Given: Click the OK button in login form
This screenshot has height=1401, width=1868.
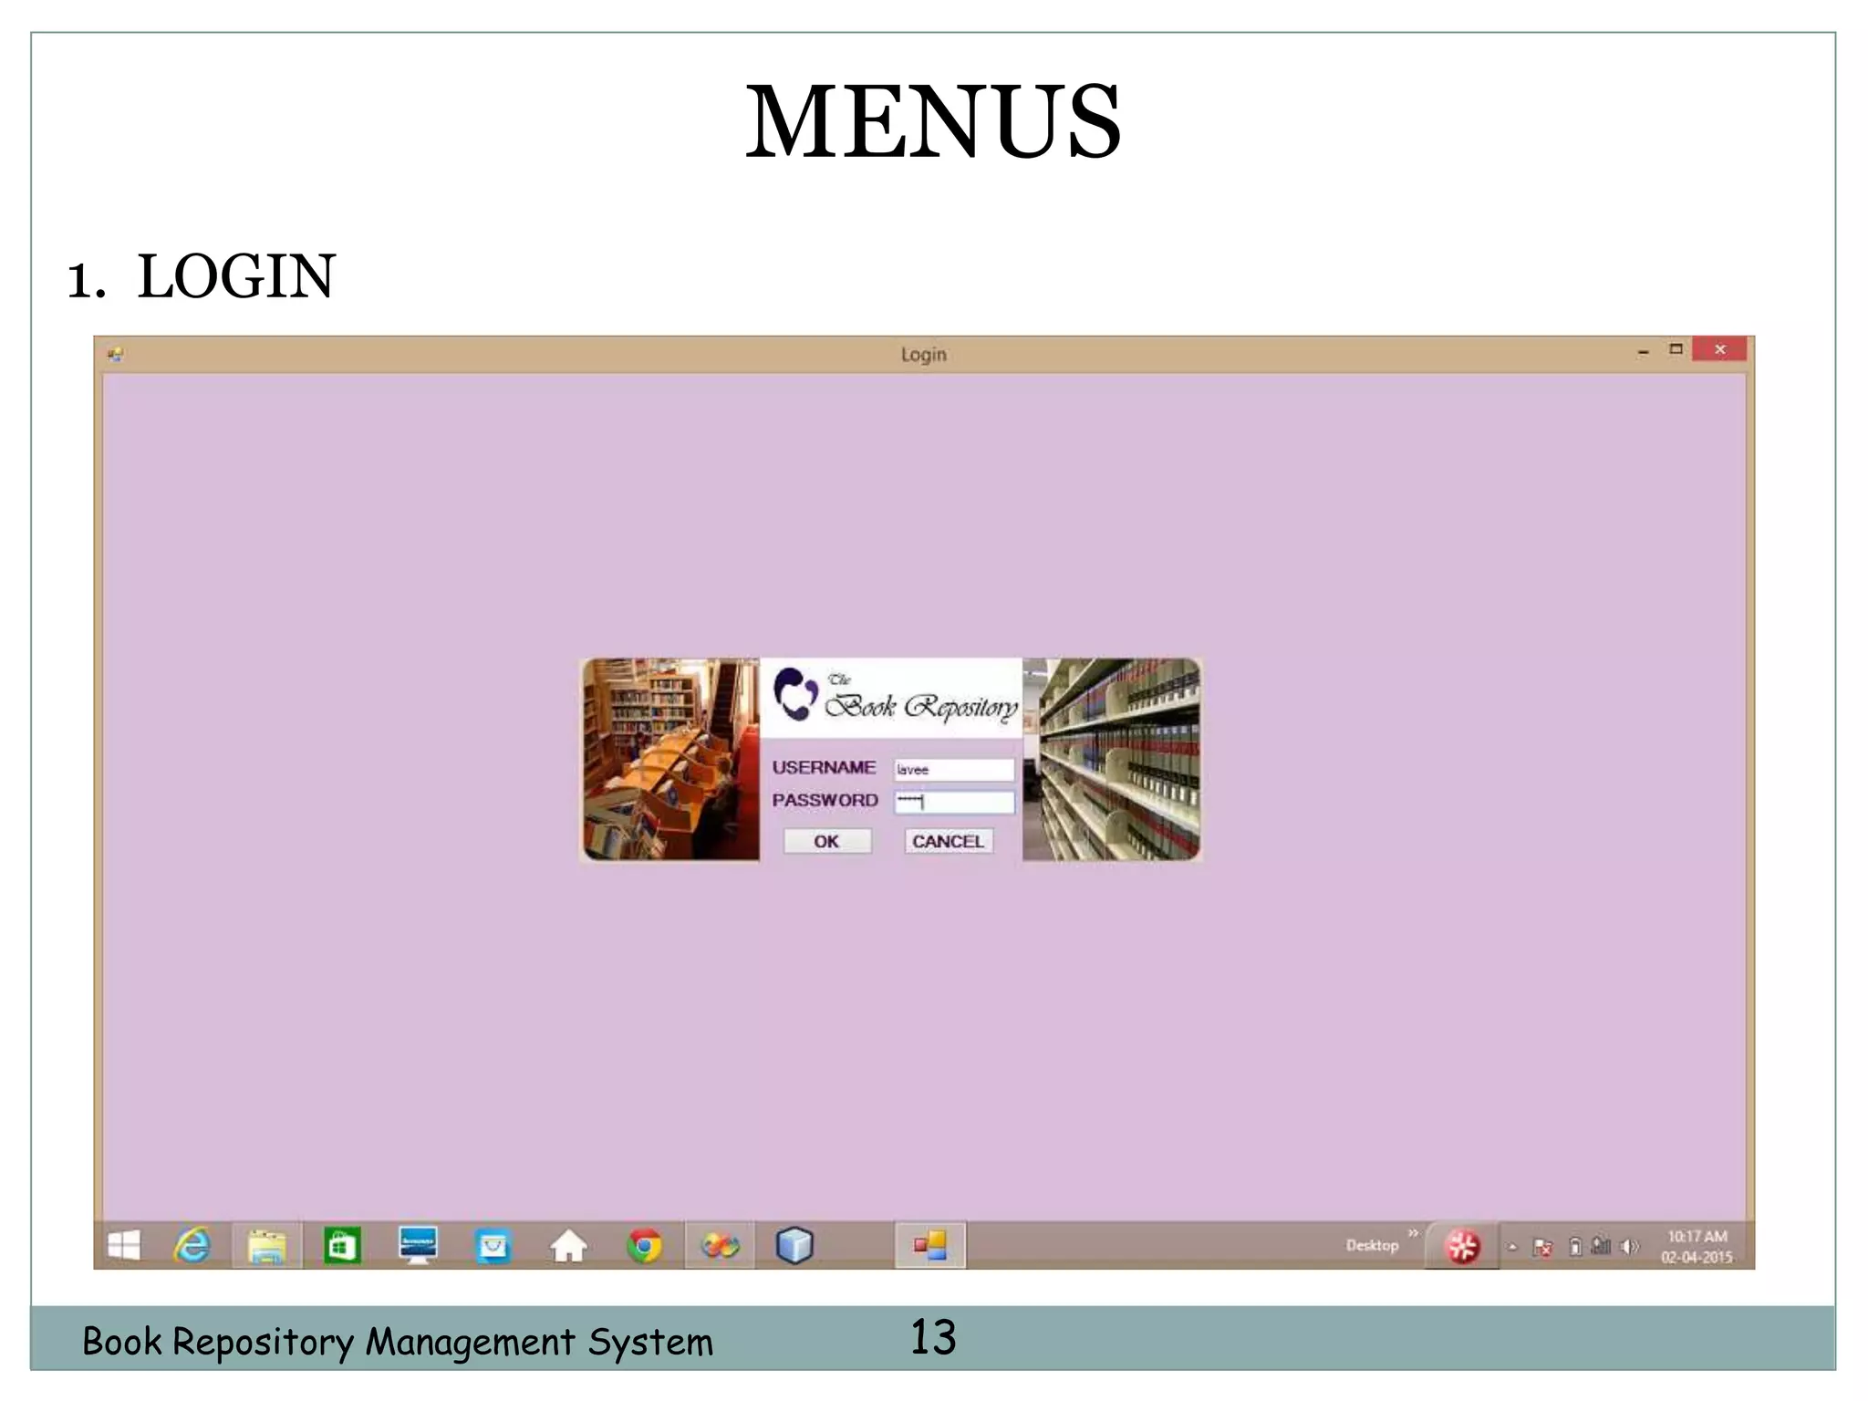Looking at the screenshot, I should (x=827, y=841).
